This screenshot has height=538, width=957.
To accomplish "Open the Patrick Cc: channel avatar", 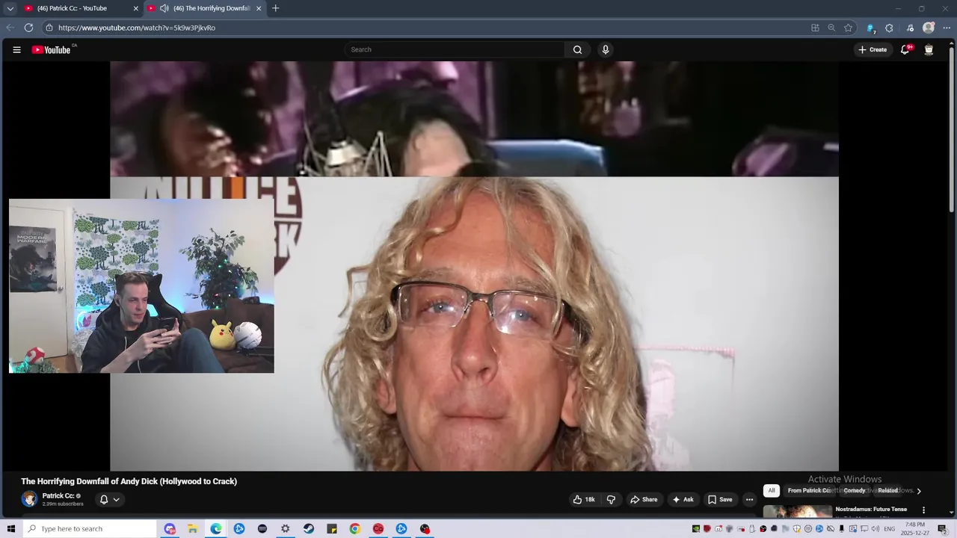I will [29, 499].
